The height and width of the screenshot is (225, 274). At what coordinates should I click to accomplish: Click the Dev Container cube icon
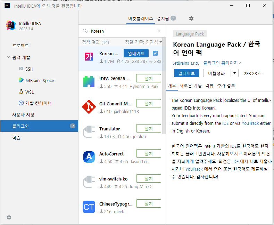pyautogui.click(x=21, y=103)
